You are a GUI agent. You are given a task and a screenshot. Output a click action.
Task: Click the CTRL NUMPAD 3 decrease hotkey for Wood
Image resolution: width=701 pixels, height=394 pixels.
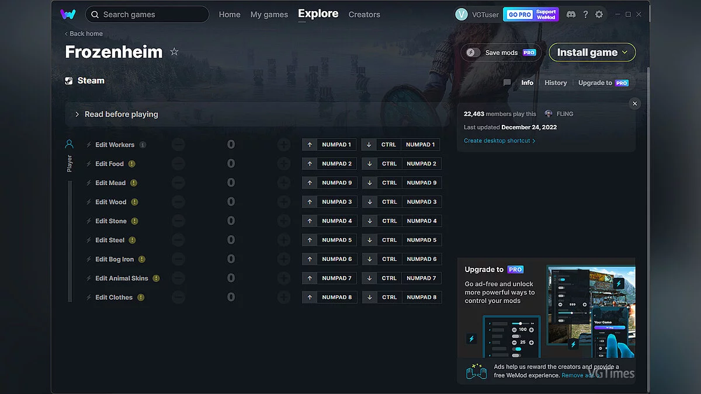[401, 202]
